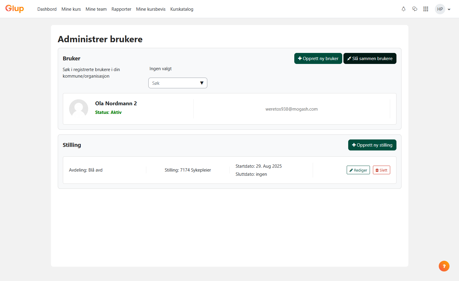
Task: Go to Mine kursbevis
Action: [151, 9]
